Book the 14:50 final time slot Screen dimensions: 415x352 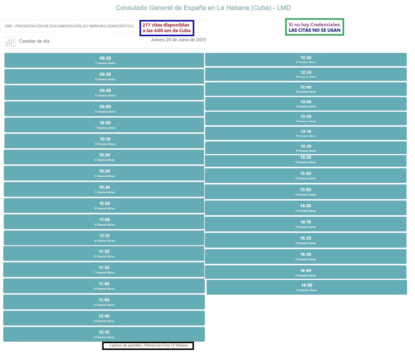pyautogui.click(x=307, y=287)
